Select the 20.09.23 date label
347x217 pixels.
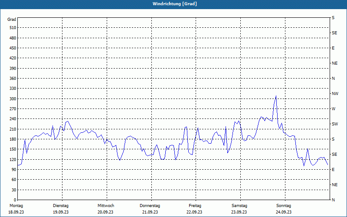point(105,212)
